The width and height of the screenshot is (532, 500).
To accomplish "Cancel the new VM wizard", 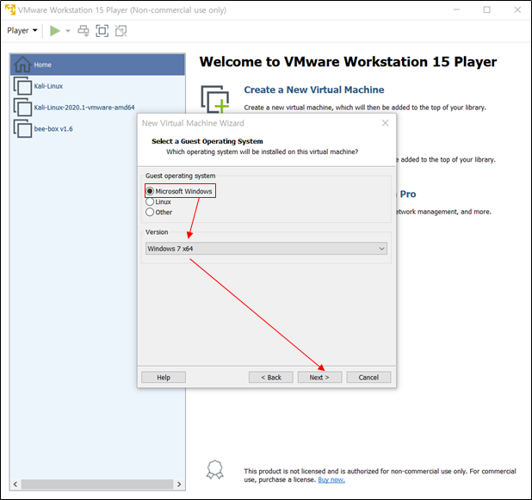I will point(368,377).
